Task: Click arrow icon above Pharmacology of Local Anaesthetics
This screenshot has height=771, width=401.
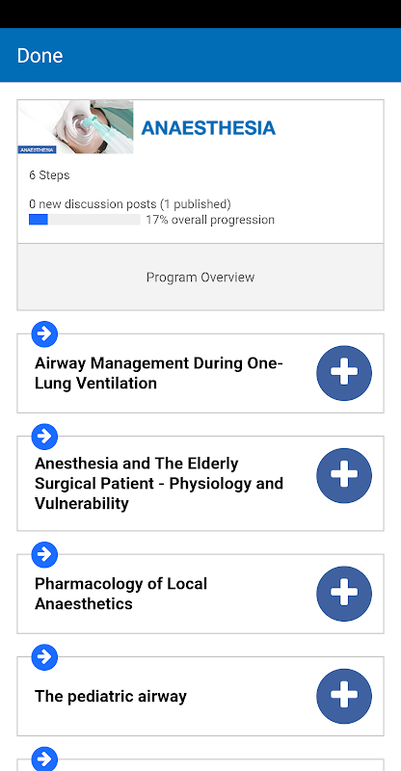Action: [44, 555]
